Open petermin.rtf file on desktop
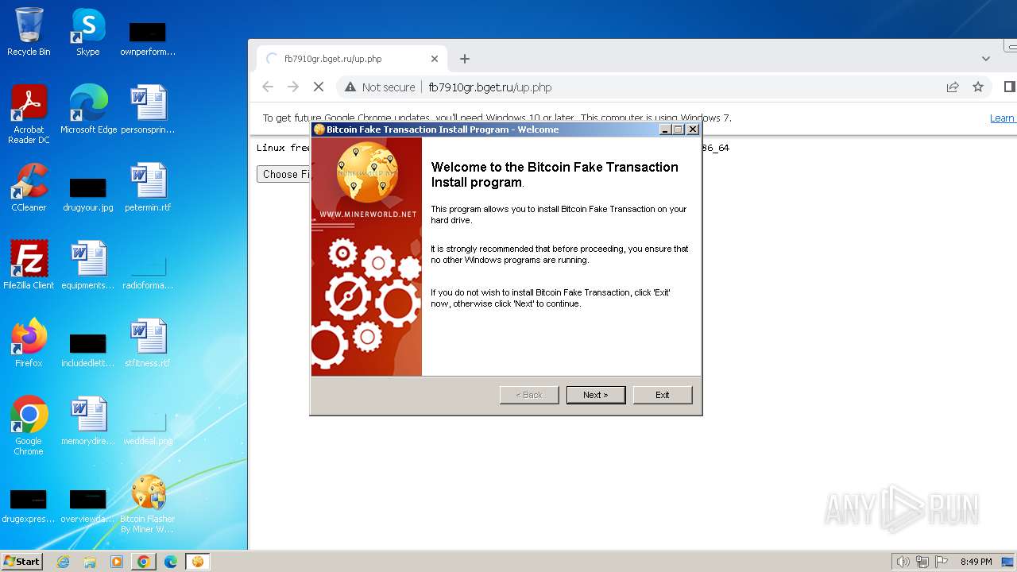The image size is (1017, 572). pyautogui.click(x=148, y=187)
